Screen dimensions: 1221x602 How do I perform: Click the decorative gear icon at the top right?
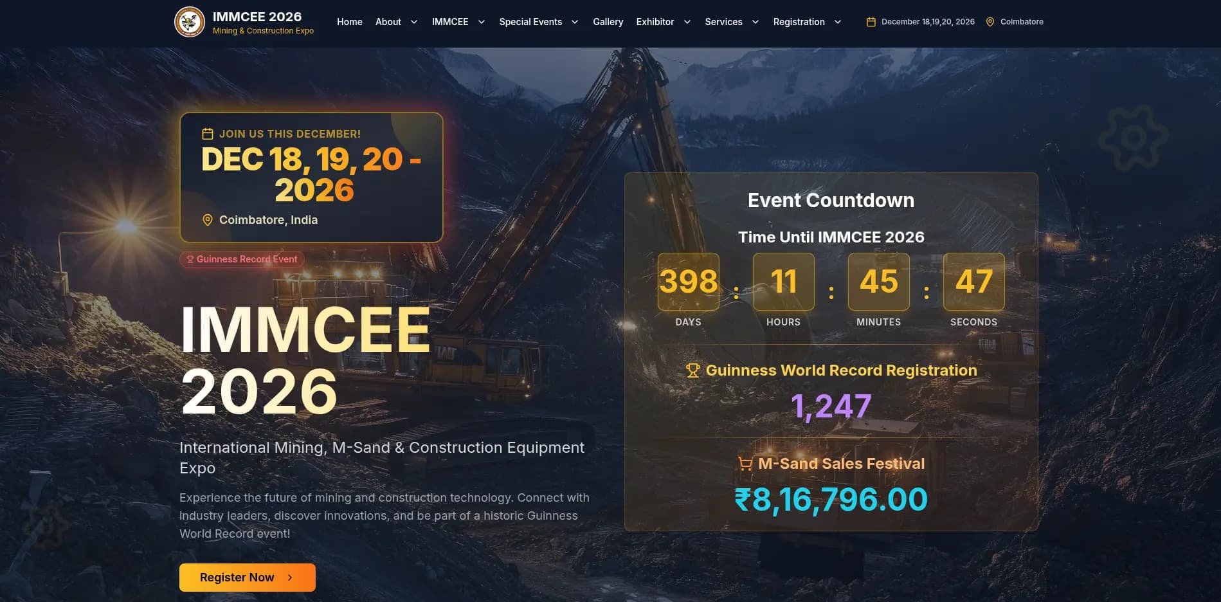click(1133, 138)
